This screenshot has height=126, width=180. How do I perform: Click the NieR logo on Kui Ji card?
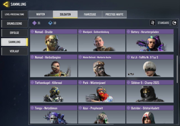point(131,74)
